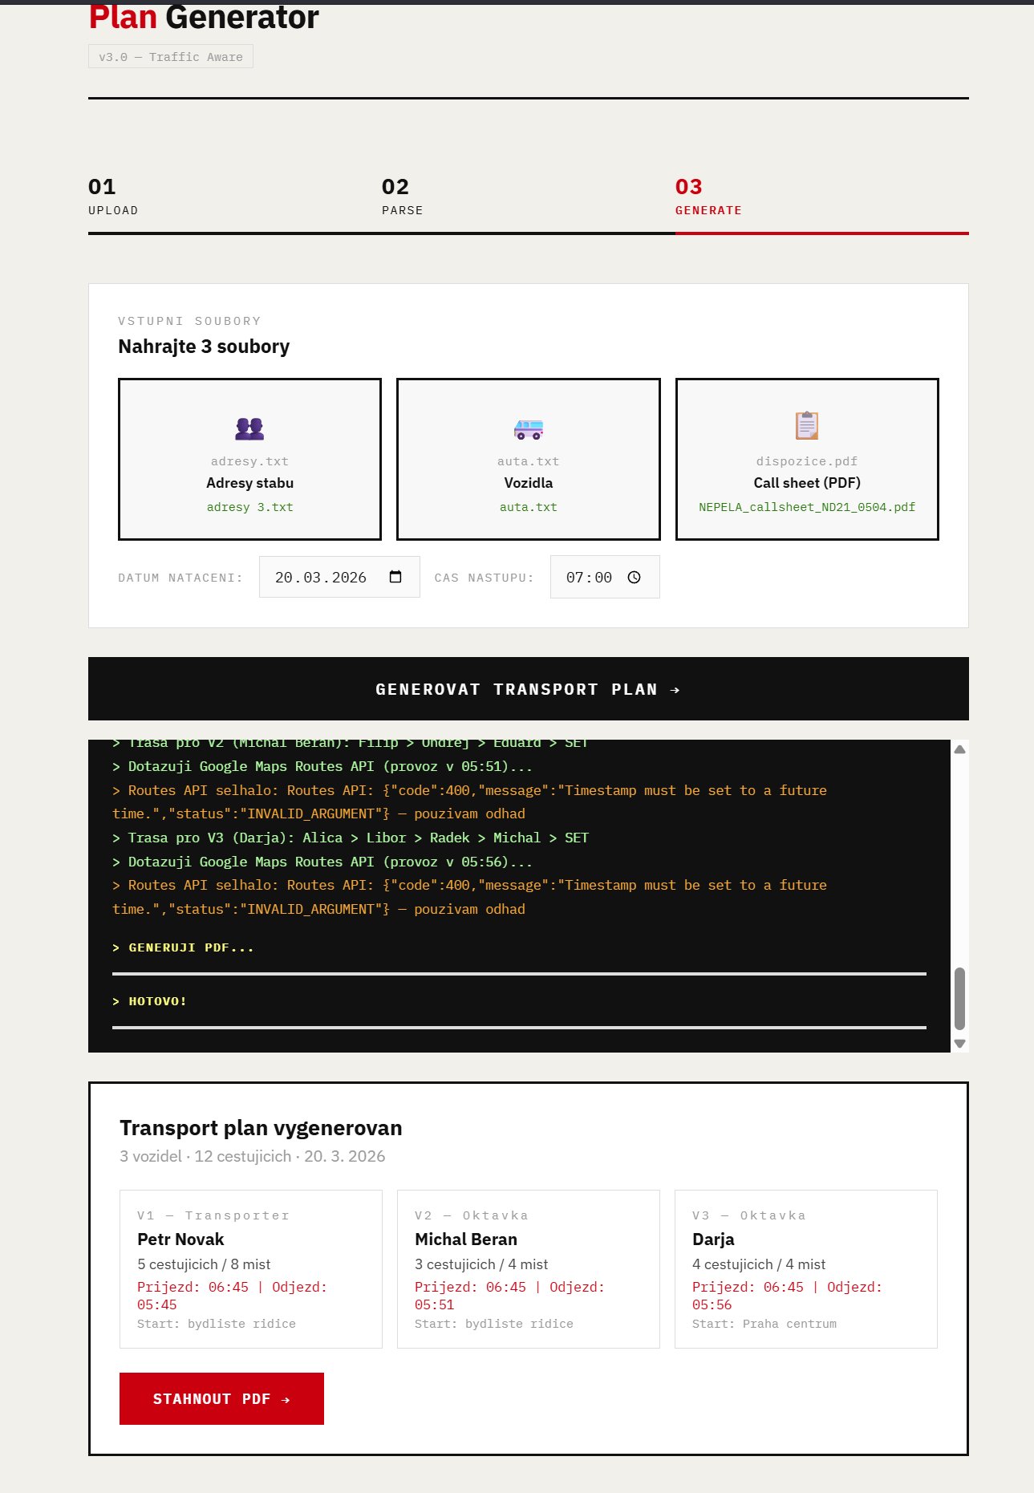Click the log scrollbar down arrow

click(x=959, y=1044)
